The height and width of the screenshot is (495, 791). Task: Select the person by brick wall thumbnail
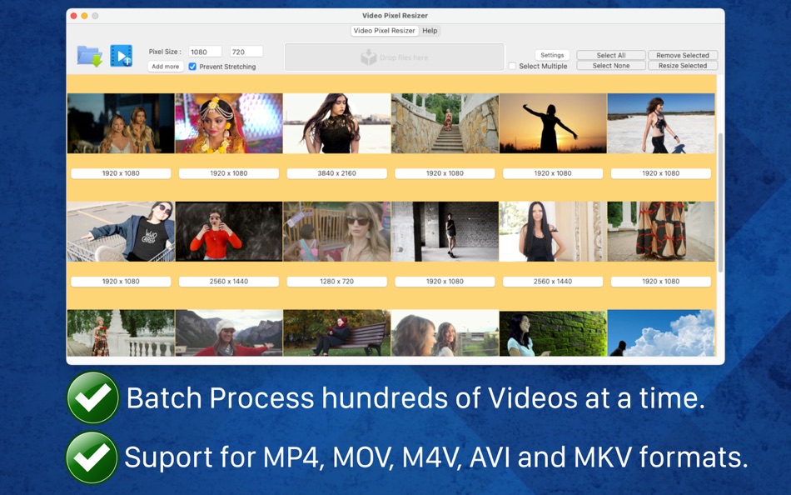coord(445,232)
